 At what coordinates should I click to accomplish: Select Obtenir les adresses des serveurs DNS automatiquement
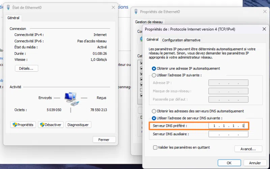pos(198,111)
